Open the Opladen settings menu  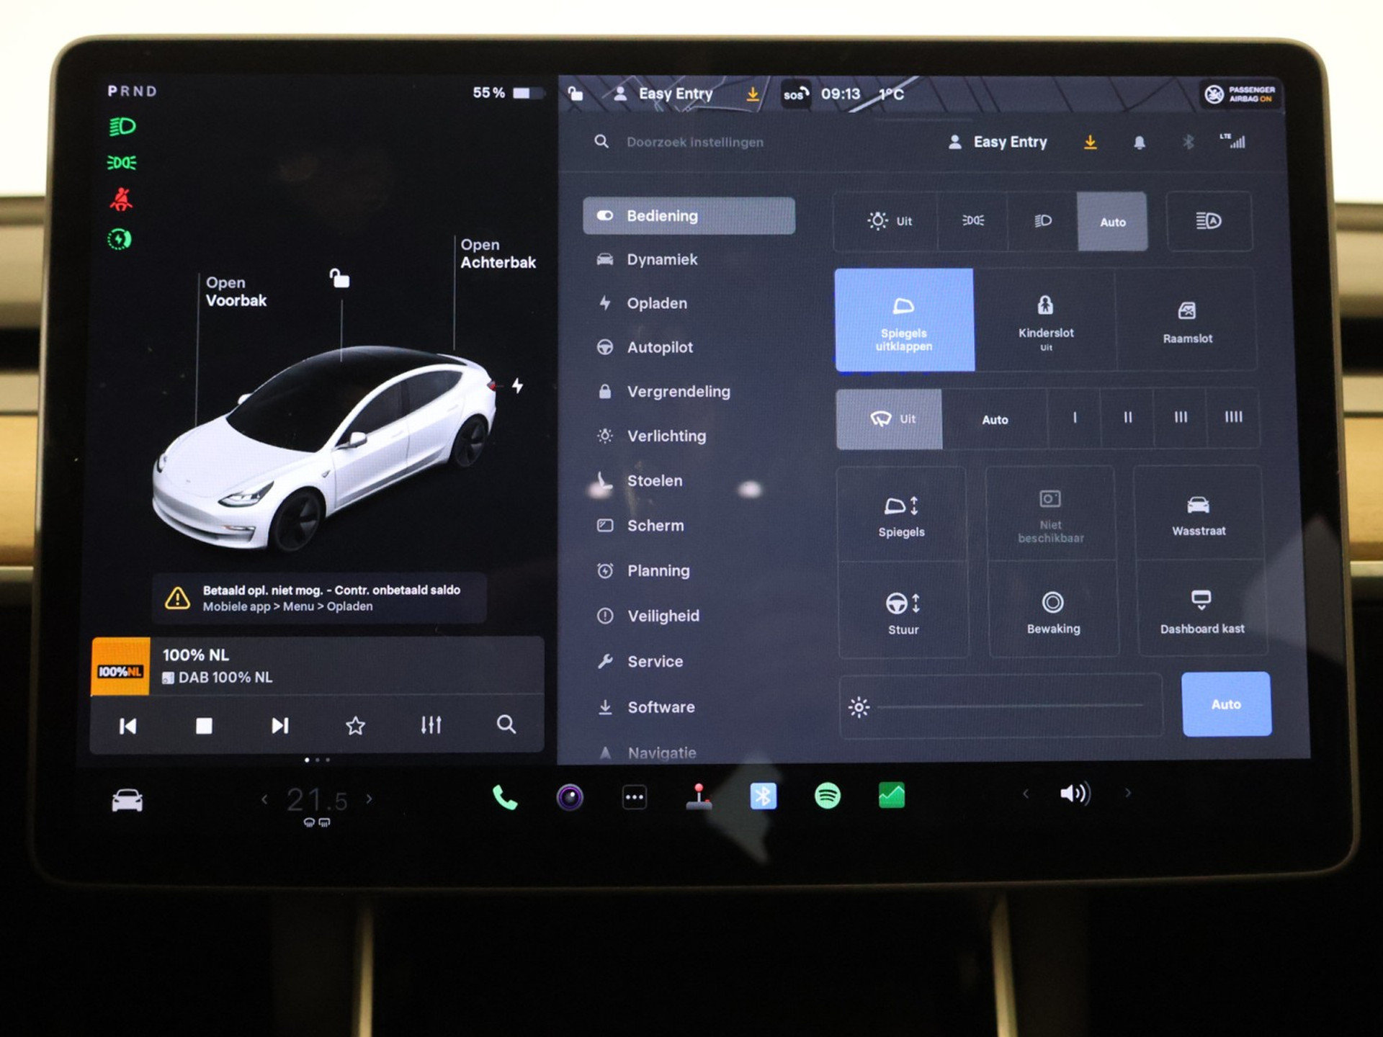click(x=656, y=303)
